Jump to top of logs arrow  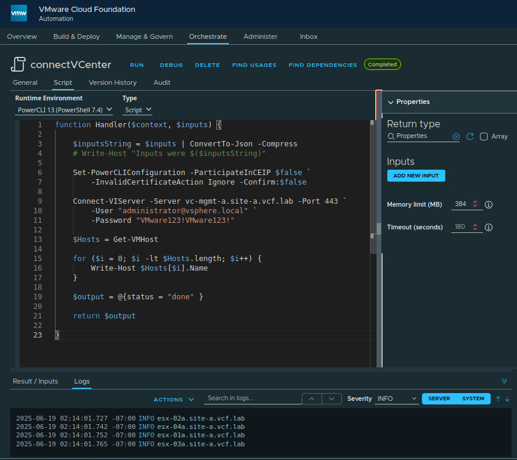tap(498, 398)
